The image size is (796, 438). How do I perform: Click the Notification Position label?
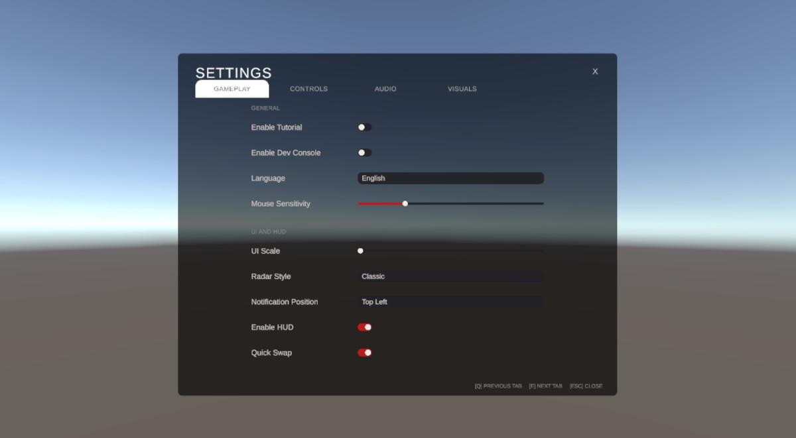(x=285, y=301)
